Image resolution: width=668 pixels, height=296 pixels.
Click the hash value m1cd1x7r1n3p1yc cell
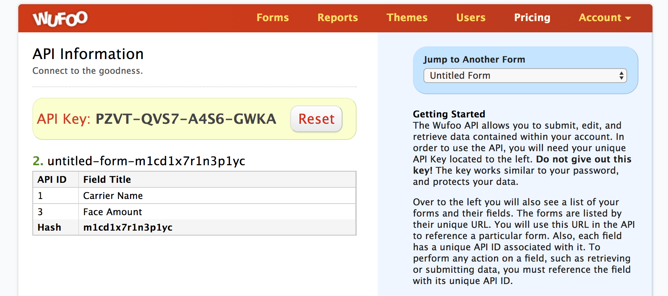point(217,227)
